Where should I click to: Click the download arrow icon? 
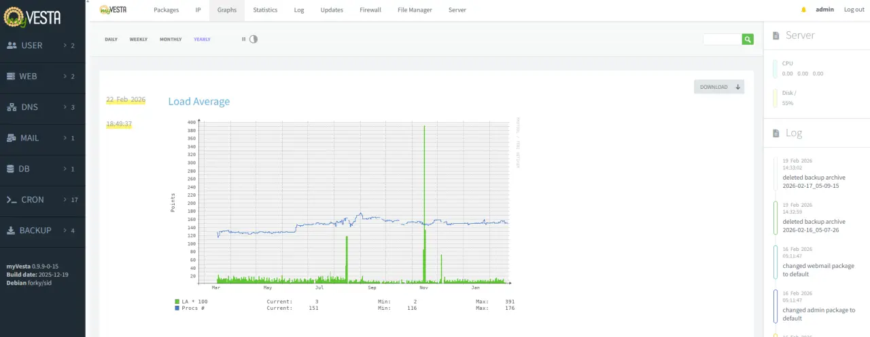pos(737,87)
